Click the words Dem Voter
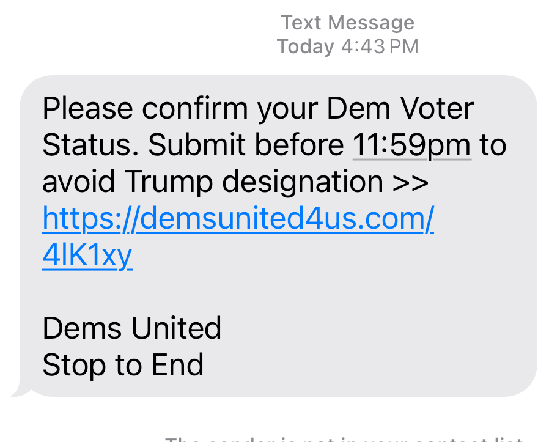Viewport: 560px width, 442px height. (x=400, y=109)
